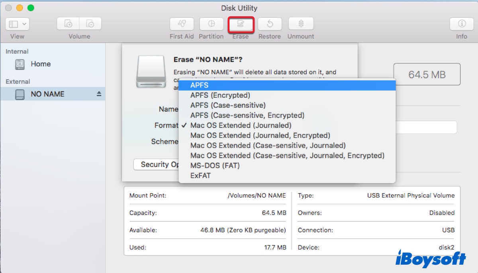The width and height of the screenshot is (478, 273).
Task: Select NO NAME drive in sidebar
Action: tap(47, 94)
